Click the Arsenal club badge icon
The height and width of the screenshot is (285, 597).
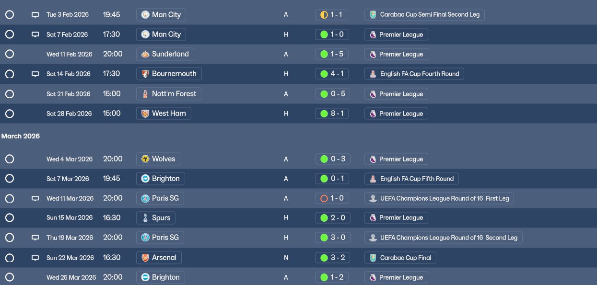[145, 258]
